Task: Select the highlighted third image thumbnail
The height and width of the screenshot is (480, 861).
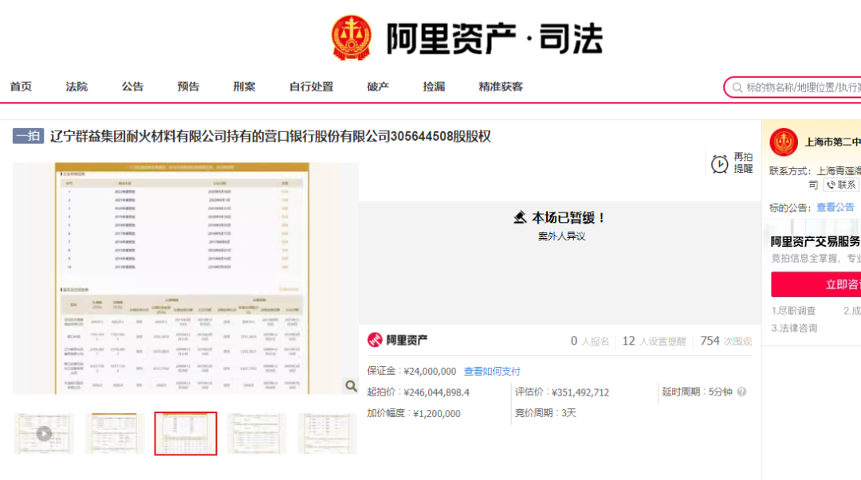Action: 186,434
